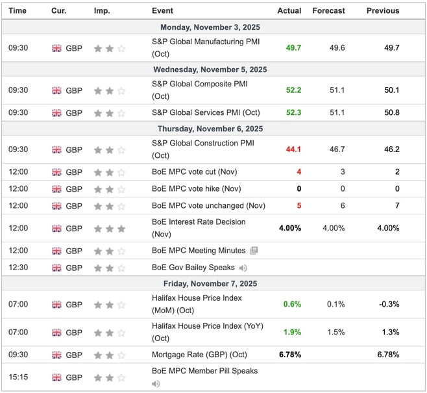Click the UK flag in the BoE Gov Bailey Speaks row
The width and height of the screenshot is (427, 393).
click(56, 268)
